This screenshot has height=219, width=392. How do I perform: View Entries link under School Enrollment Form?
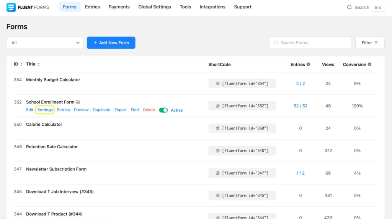pos(63,110)
